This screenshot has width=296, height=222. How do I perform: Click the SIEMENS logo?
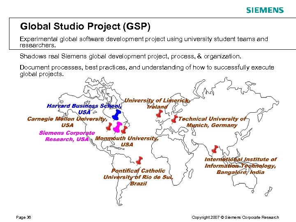pyautogui.click(x=265, y=10)
